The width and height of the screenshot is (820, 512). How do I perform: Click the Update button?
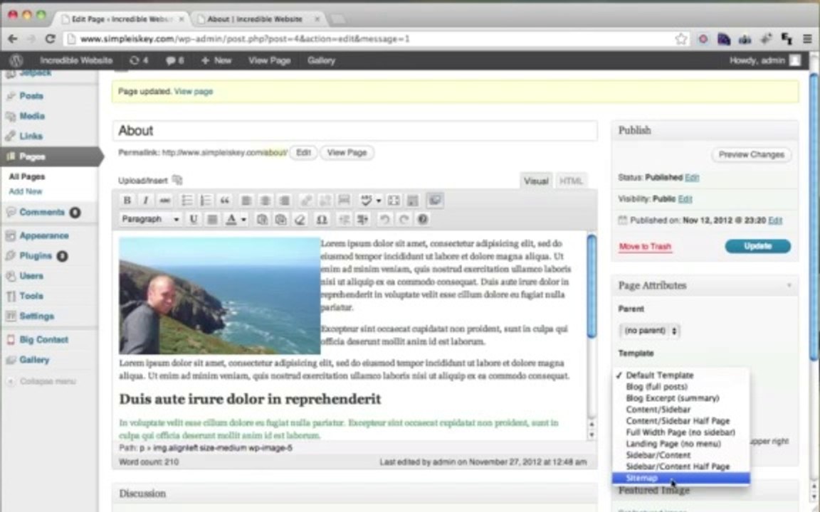click(758, 246)
